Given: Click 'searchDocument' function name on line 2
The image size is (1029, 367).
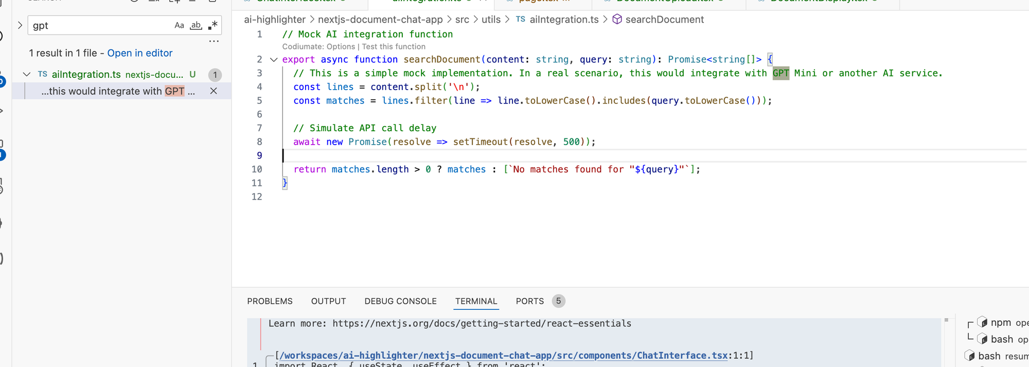Looking at the screenshot, I should 441,60.
